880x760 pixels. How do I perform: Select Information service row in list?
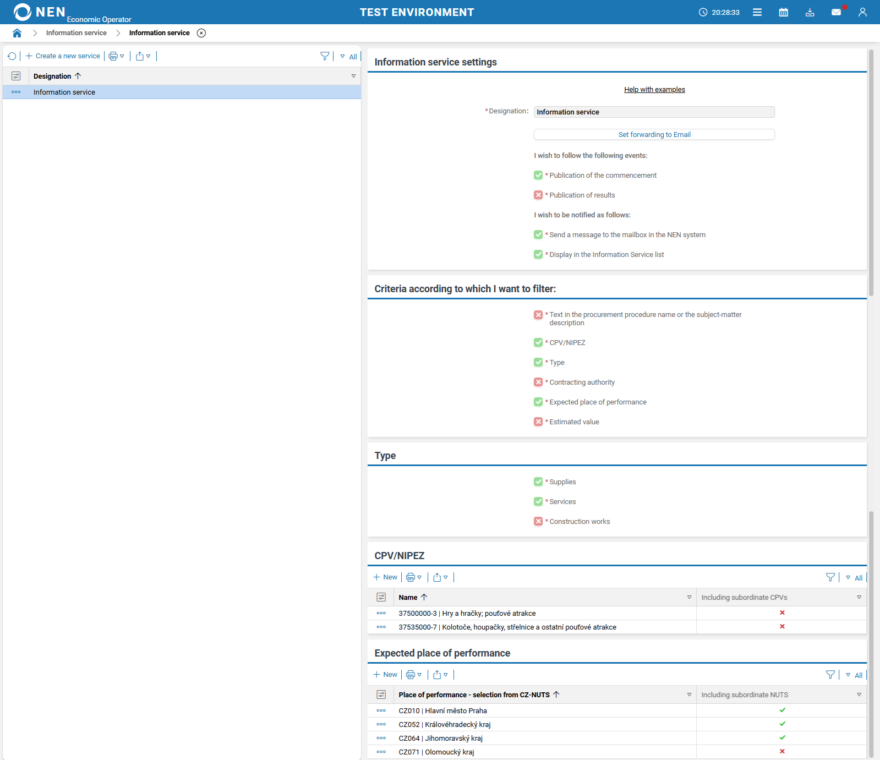[x=64, y=92]
